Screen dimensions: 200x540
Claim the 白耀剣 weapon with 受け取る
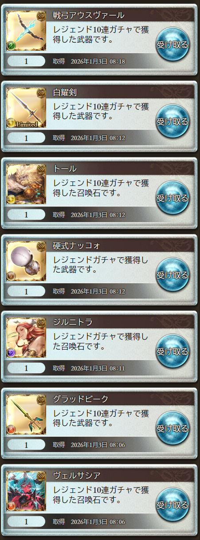pyautogui.click(x=173, y=121)
